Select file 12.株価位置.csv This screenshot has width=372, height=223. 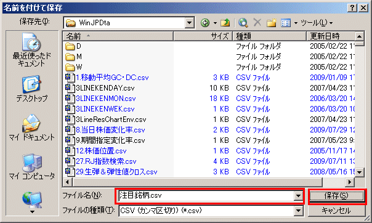(x=96, y=150)
